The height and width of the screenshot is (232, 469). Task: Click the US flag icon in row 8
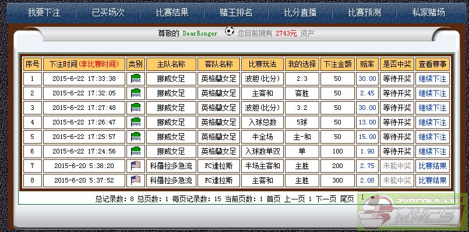click(136, 180)
